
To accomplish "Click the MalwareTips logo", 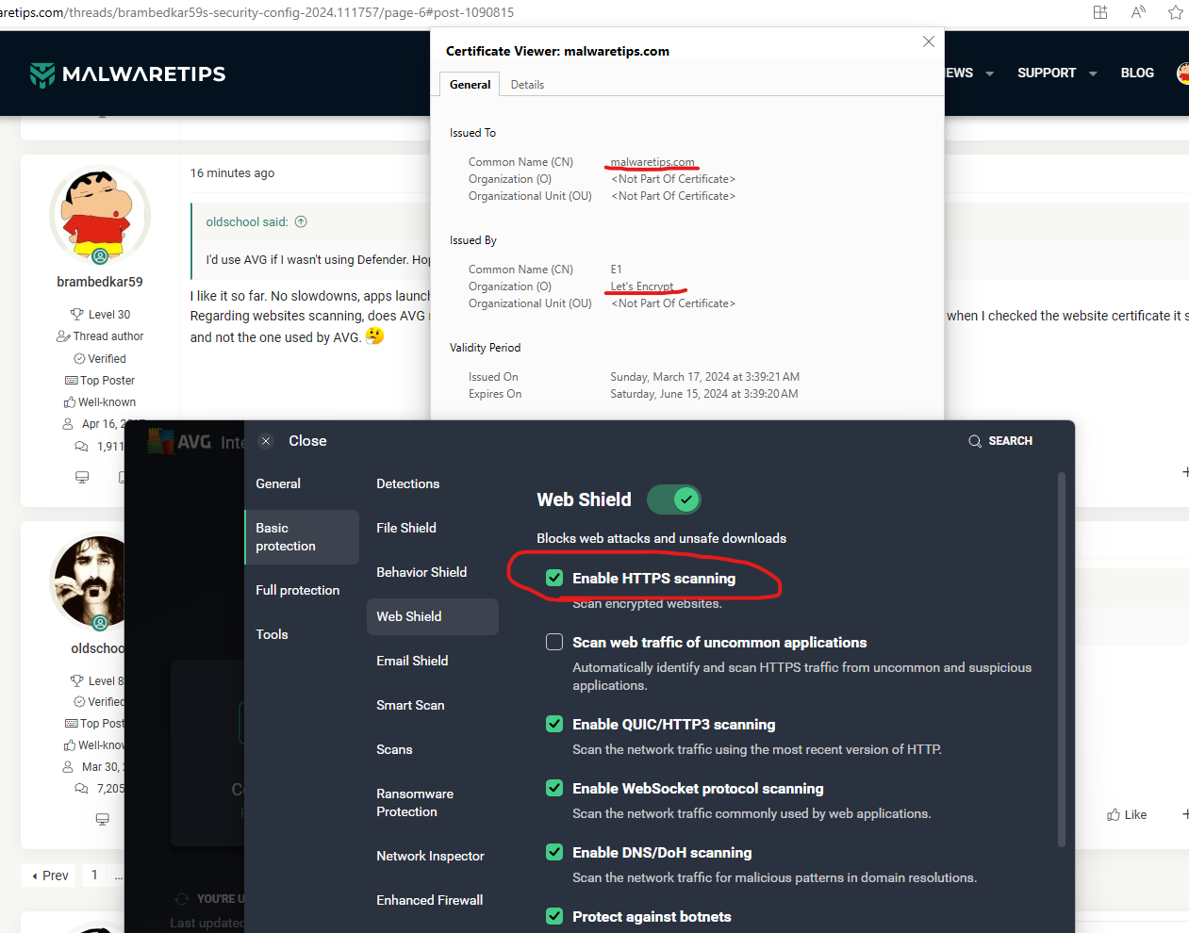I will (x=127, y=74).
